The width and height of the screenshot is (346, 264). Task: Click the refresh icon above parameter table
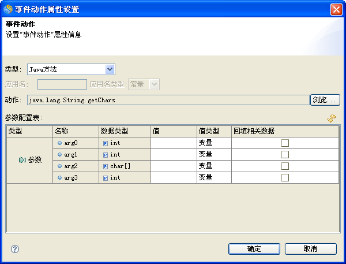tap(332, 118)
